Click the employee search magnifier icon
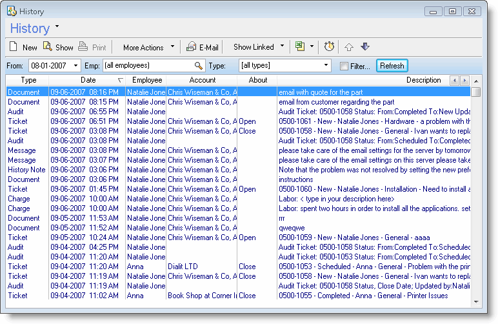Screen dimensions: 498x324 point(199,66)
